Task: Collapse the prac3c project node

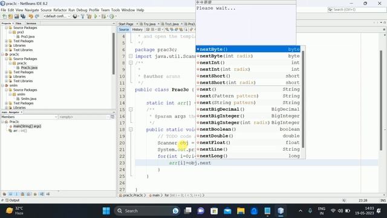Action: tap(2, 54)
